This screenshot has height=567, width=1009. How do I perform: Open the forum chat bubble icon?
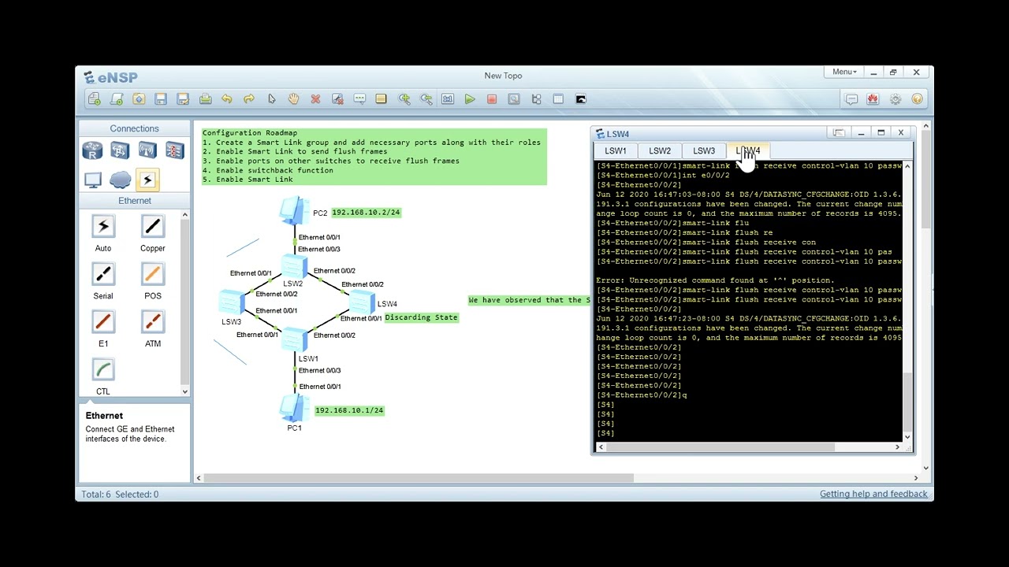(x=851, y=99)
